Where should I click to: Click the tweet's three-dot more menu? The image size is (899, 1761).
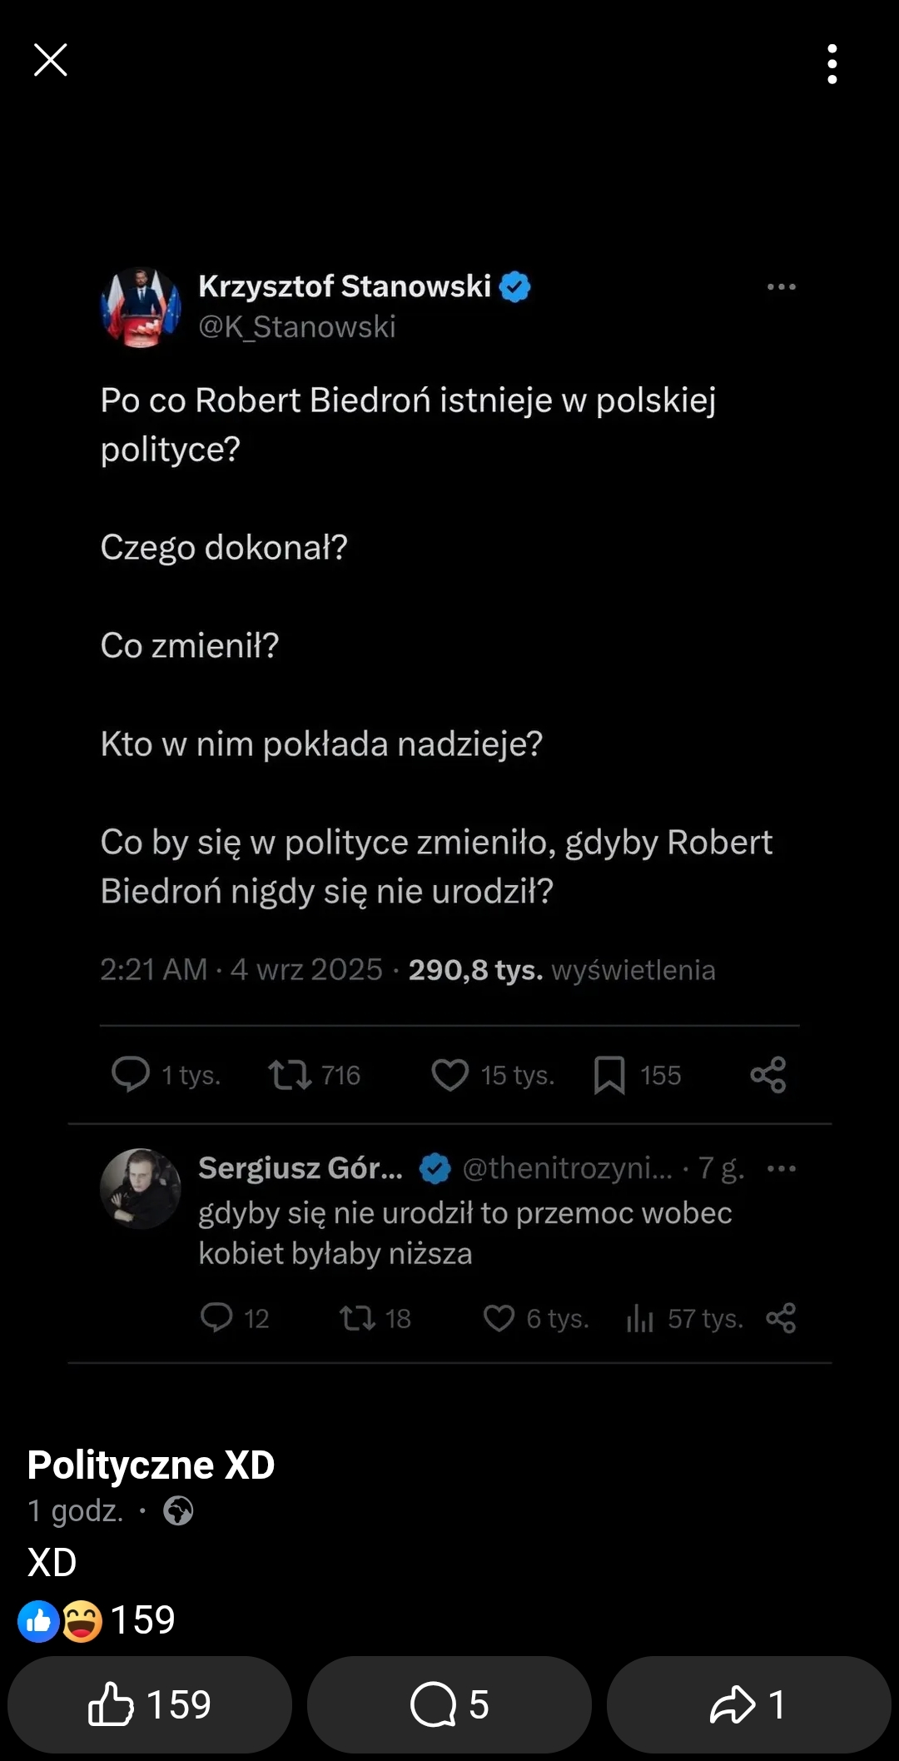click(781, 287)
